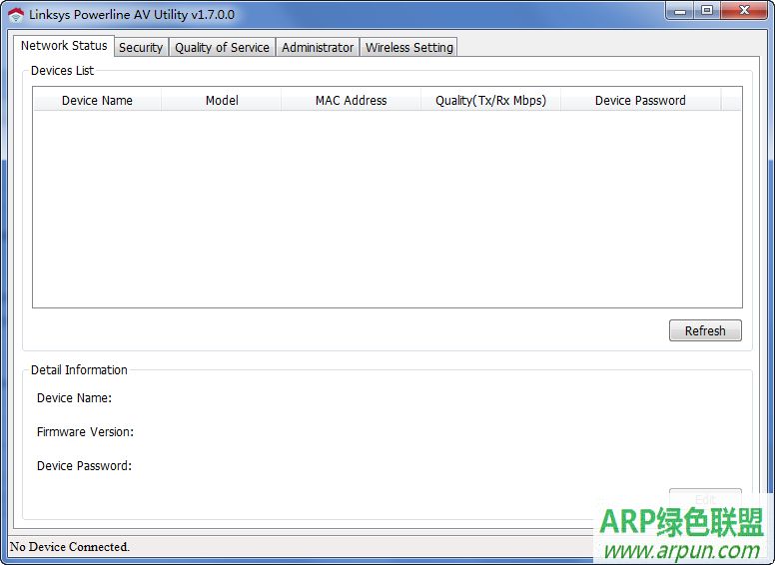Maximize the Powerline AV Utility window
The image size is (775, 565).
707,10
